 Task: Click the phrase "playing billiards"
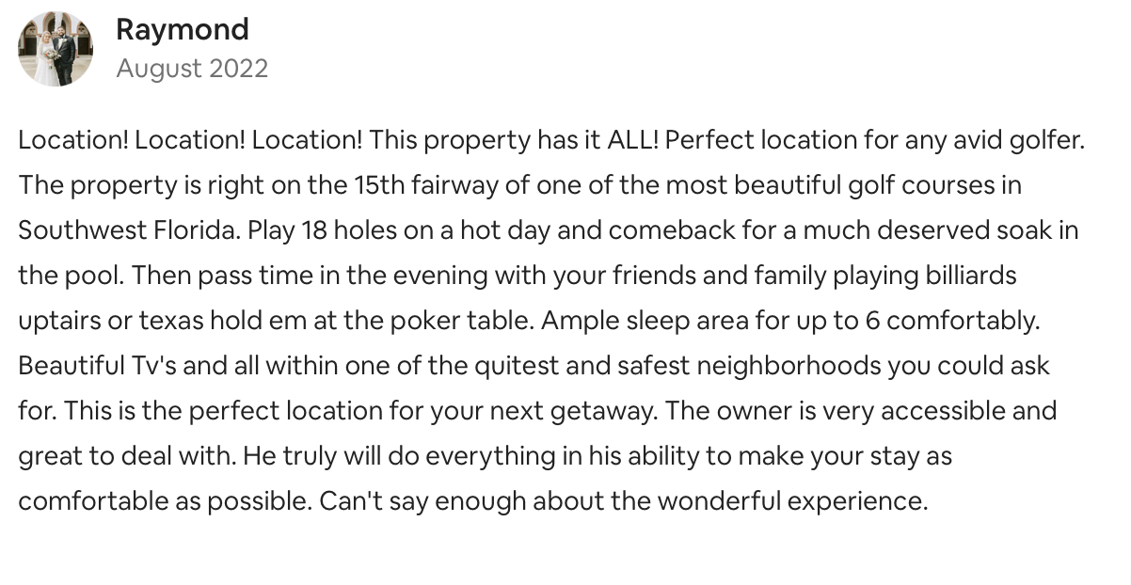(x=930, y=277)
